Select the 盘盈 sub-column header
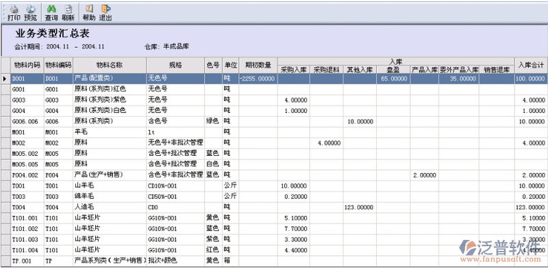The image size is (548, 270). [393, 70]
